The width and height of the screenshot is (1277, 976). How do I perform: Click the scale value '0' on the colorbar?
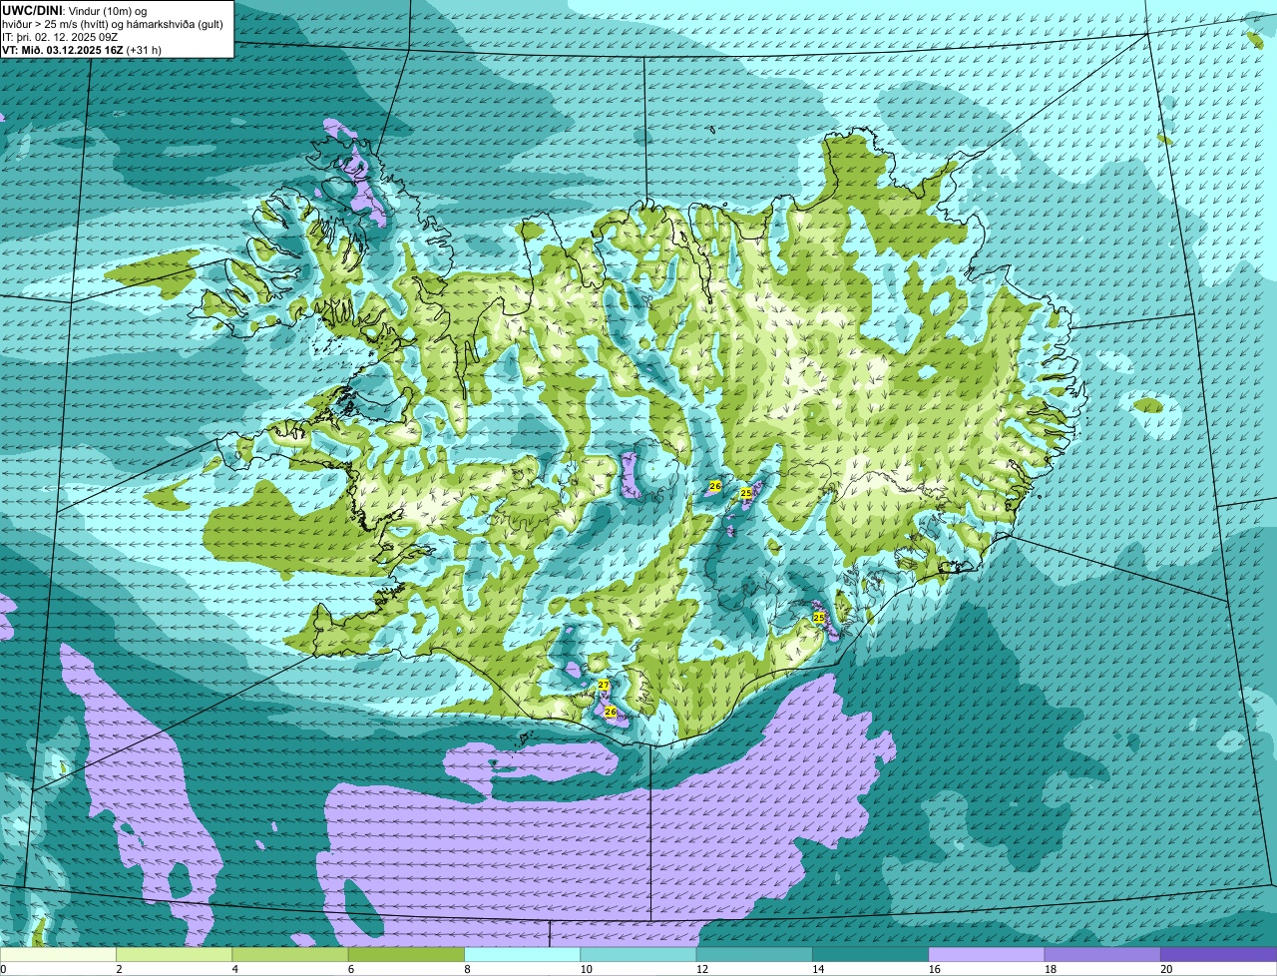(x=4, y=969)
